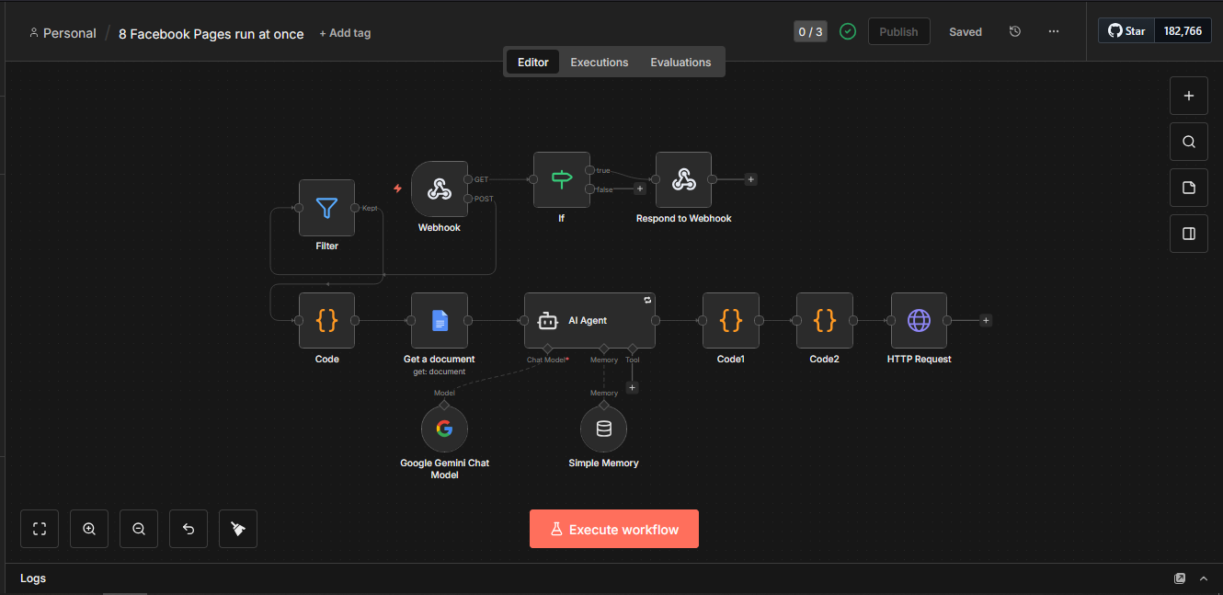Select the Google Gemini Chat Model node
Image resolution: width=1223 pixels, height=595 pixels.
pos(444,429)
